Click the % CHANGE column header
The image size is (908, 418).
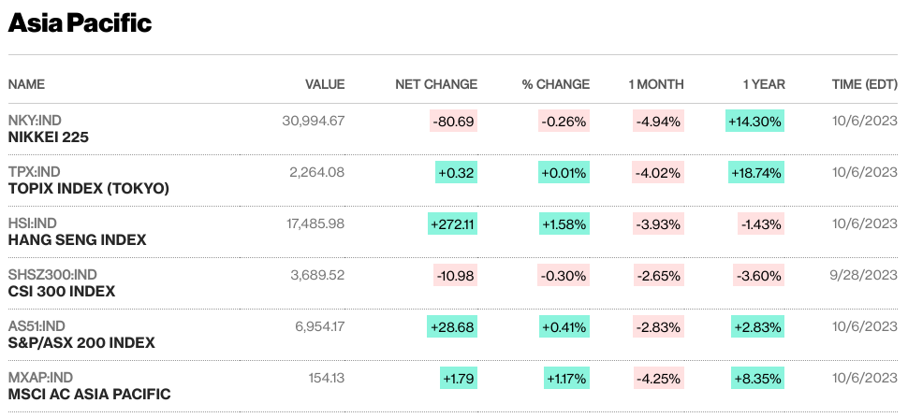[556, 84]
